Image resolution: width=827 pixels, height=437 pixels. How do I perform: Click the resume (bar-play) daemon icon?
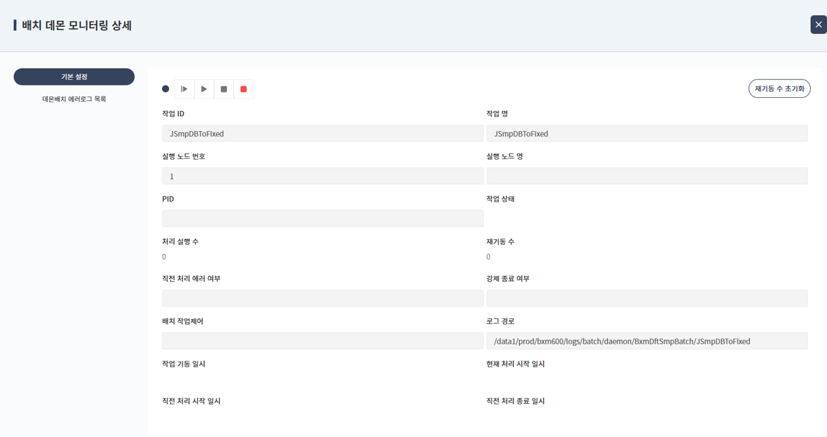184,89
